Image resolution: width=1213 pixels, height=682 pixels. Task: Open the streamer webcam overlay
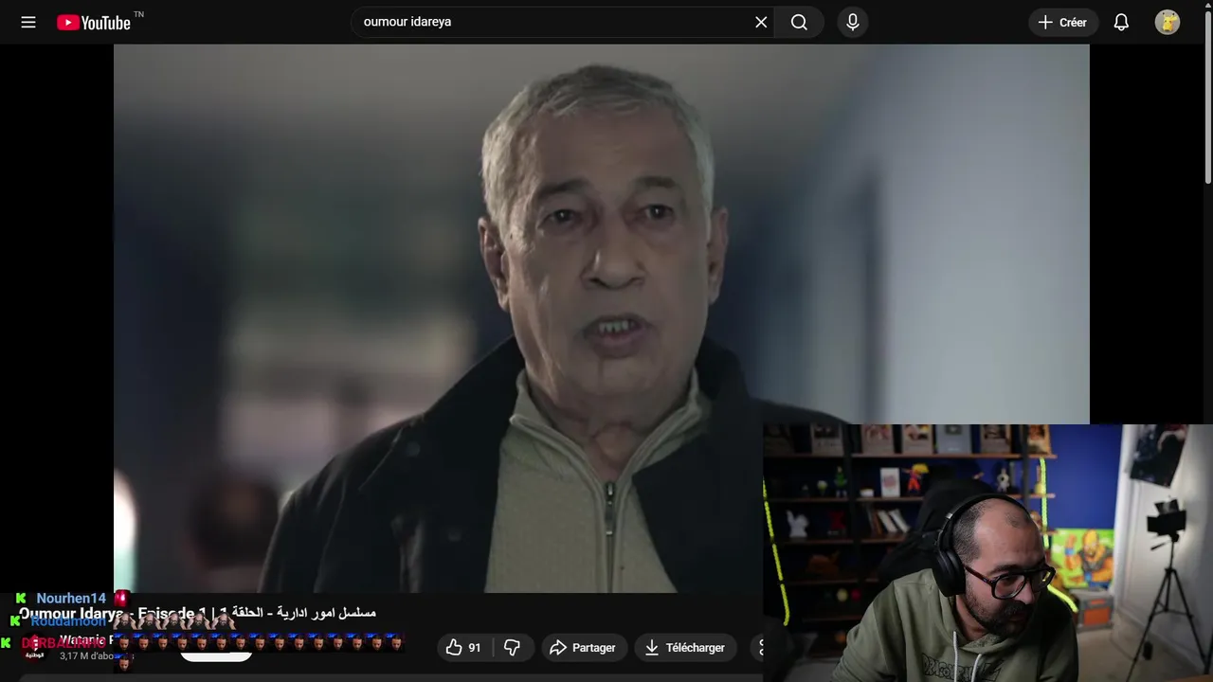pos(987,553)
